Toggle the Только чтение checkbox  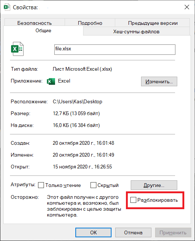click(41, 185)
